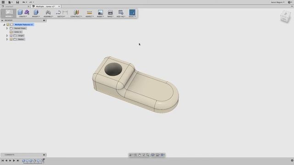Select the Inspect measure tool icon

coord(90,12)
